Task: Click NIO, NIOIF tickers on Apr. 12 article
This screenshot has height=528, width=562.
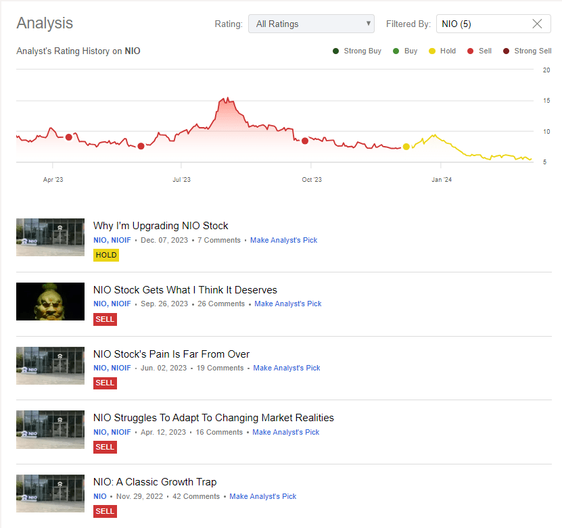Action: [x=112, y=432]
